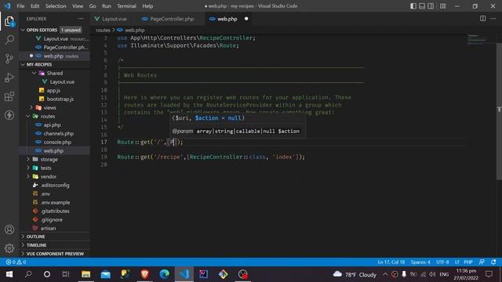Click the feedback icon in status bar
This screenshot has height=282, width=502.
click(482, 262)
